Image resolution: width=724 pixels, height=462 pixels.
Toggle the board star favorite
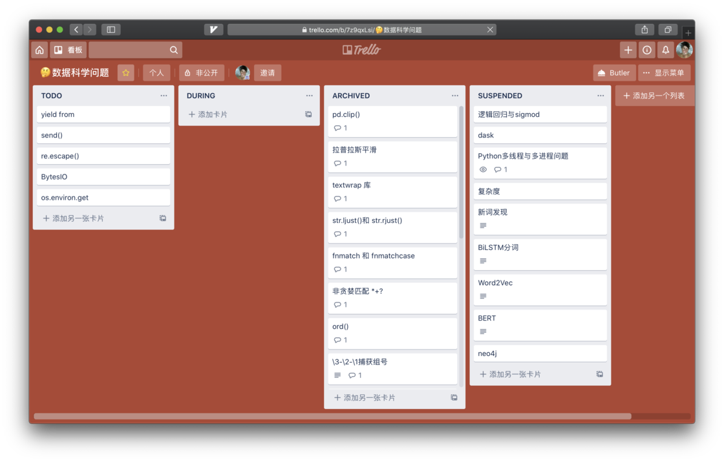point(125,73)
